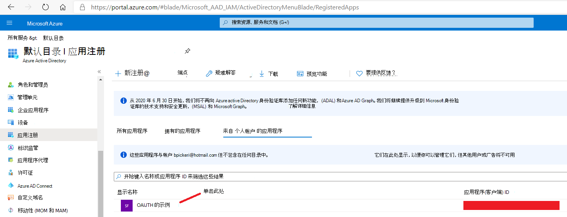Sort by 应用程序(客户端) ID column header
Screen dimensions: 567x217
pyautogui.click(x=487, y=192)
